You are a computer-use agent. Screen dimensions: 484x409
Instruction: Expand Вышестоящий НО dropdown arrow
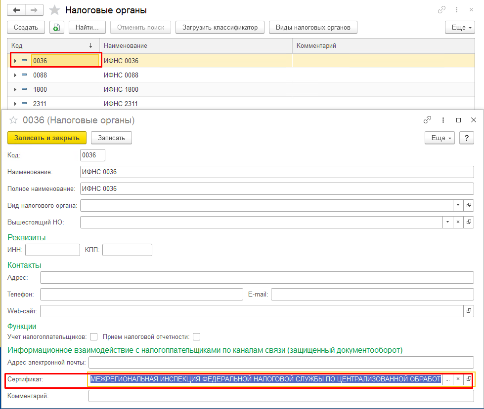pos(447,222)
